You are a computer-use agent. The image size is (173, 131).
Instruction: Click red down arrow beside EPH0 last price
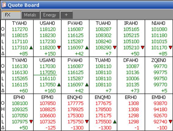coord(31,122)
